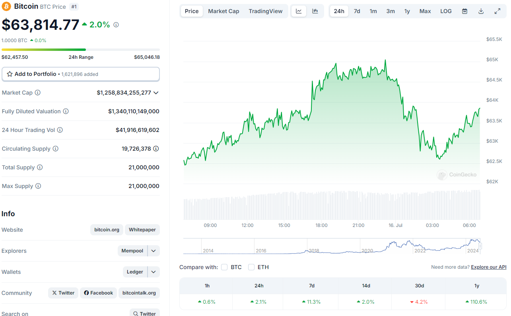Click the 30d value -4.2%

pyautogui.click(x=418, y=302)
